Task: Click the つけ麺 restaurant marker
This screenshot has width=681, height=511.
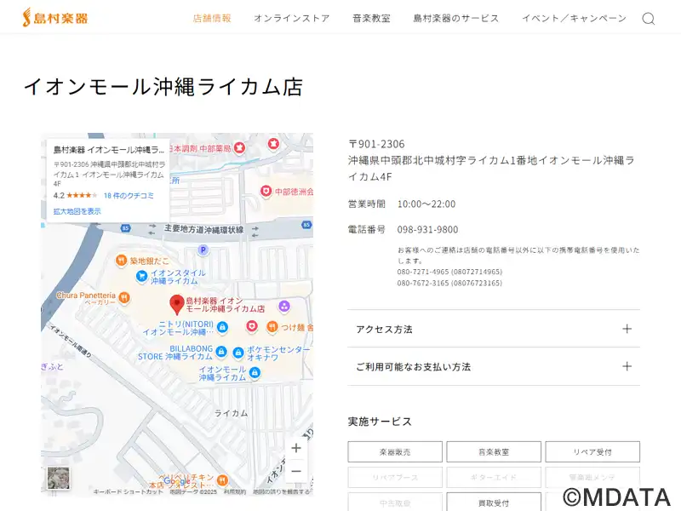Action: point(272,326)
